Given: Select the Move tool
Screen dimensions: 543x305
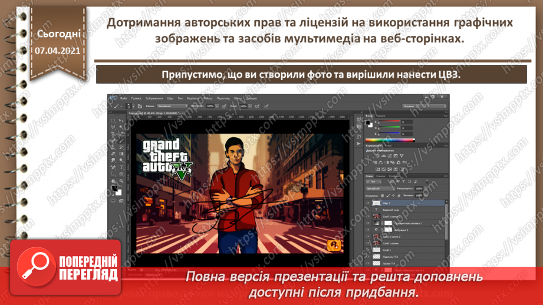Looking at the screenshot, I should click(x=121, y=121).
